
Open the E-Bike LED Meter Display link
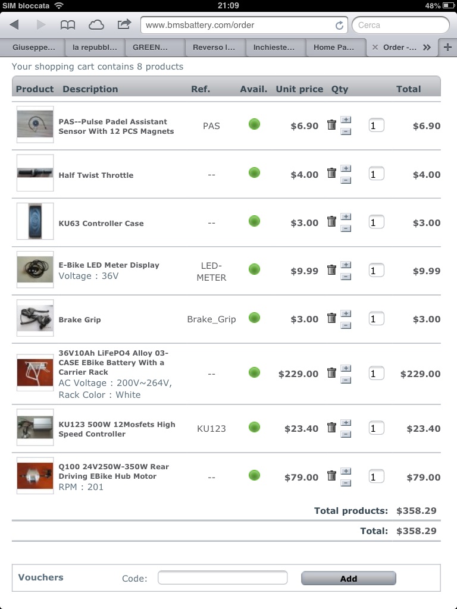click(x=109, y=265)
